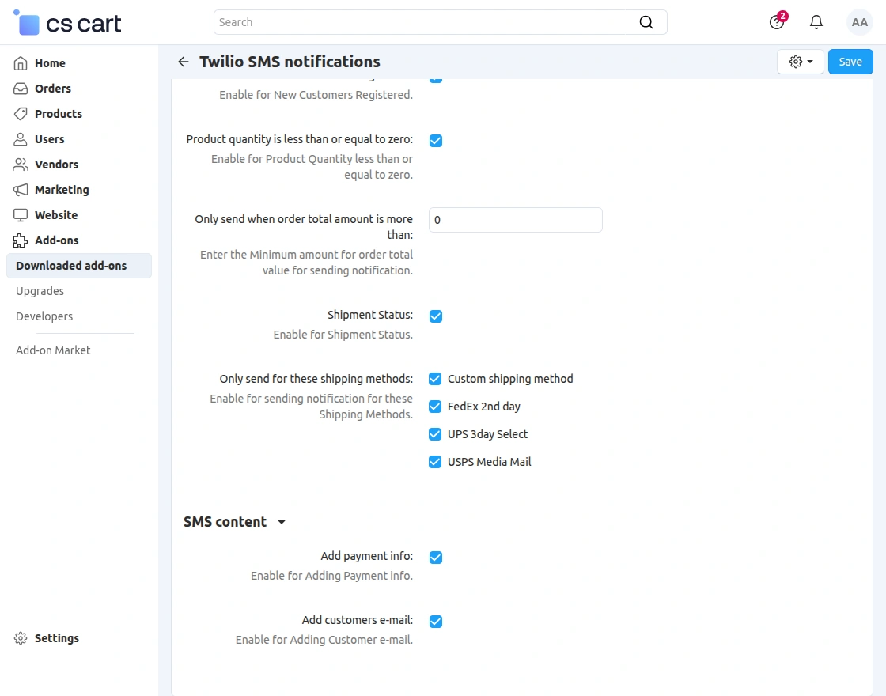Image resolution: width=886 pixels, height=696 pixels.
Task: Collapse the SMS content section
Action: 282,522
